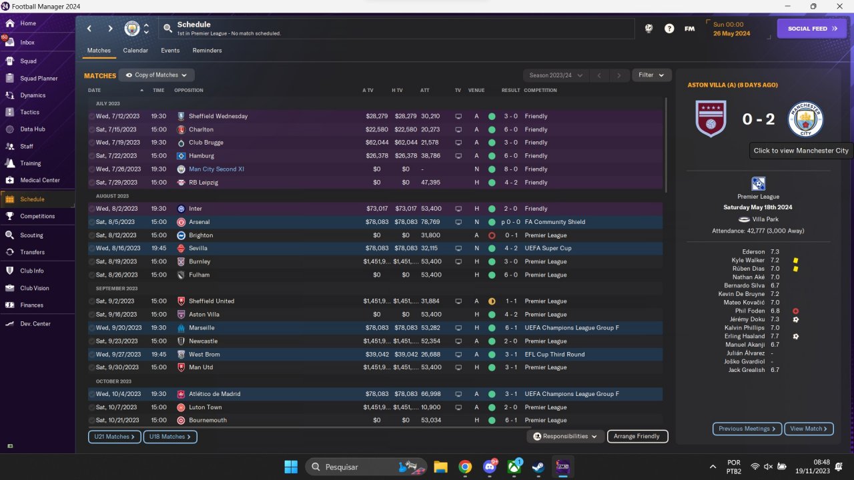Open the Staff icon in the sidebar
This screenshot has height=480, width=854.
tap(9, 146)
